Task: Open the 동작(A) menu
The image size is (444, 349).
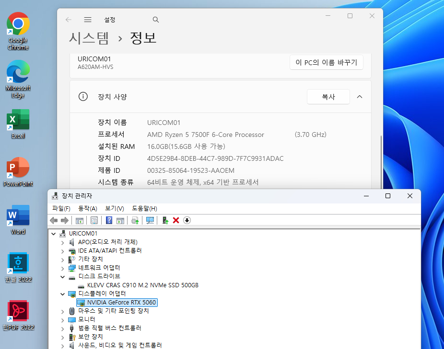Action: [87, 208]
